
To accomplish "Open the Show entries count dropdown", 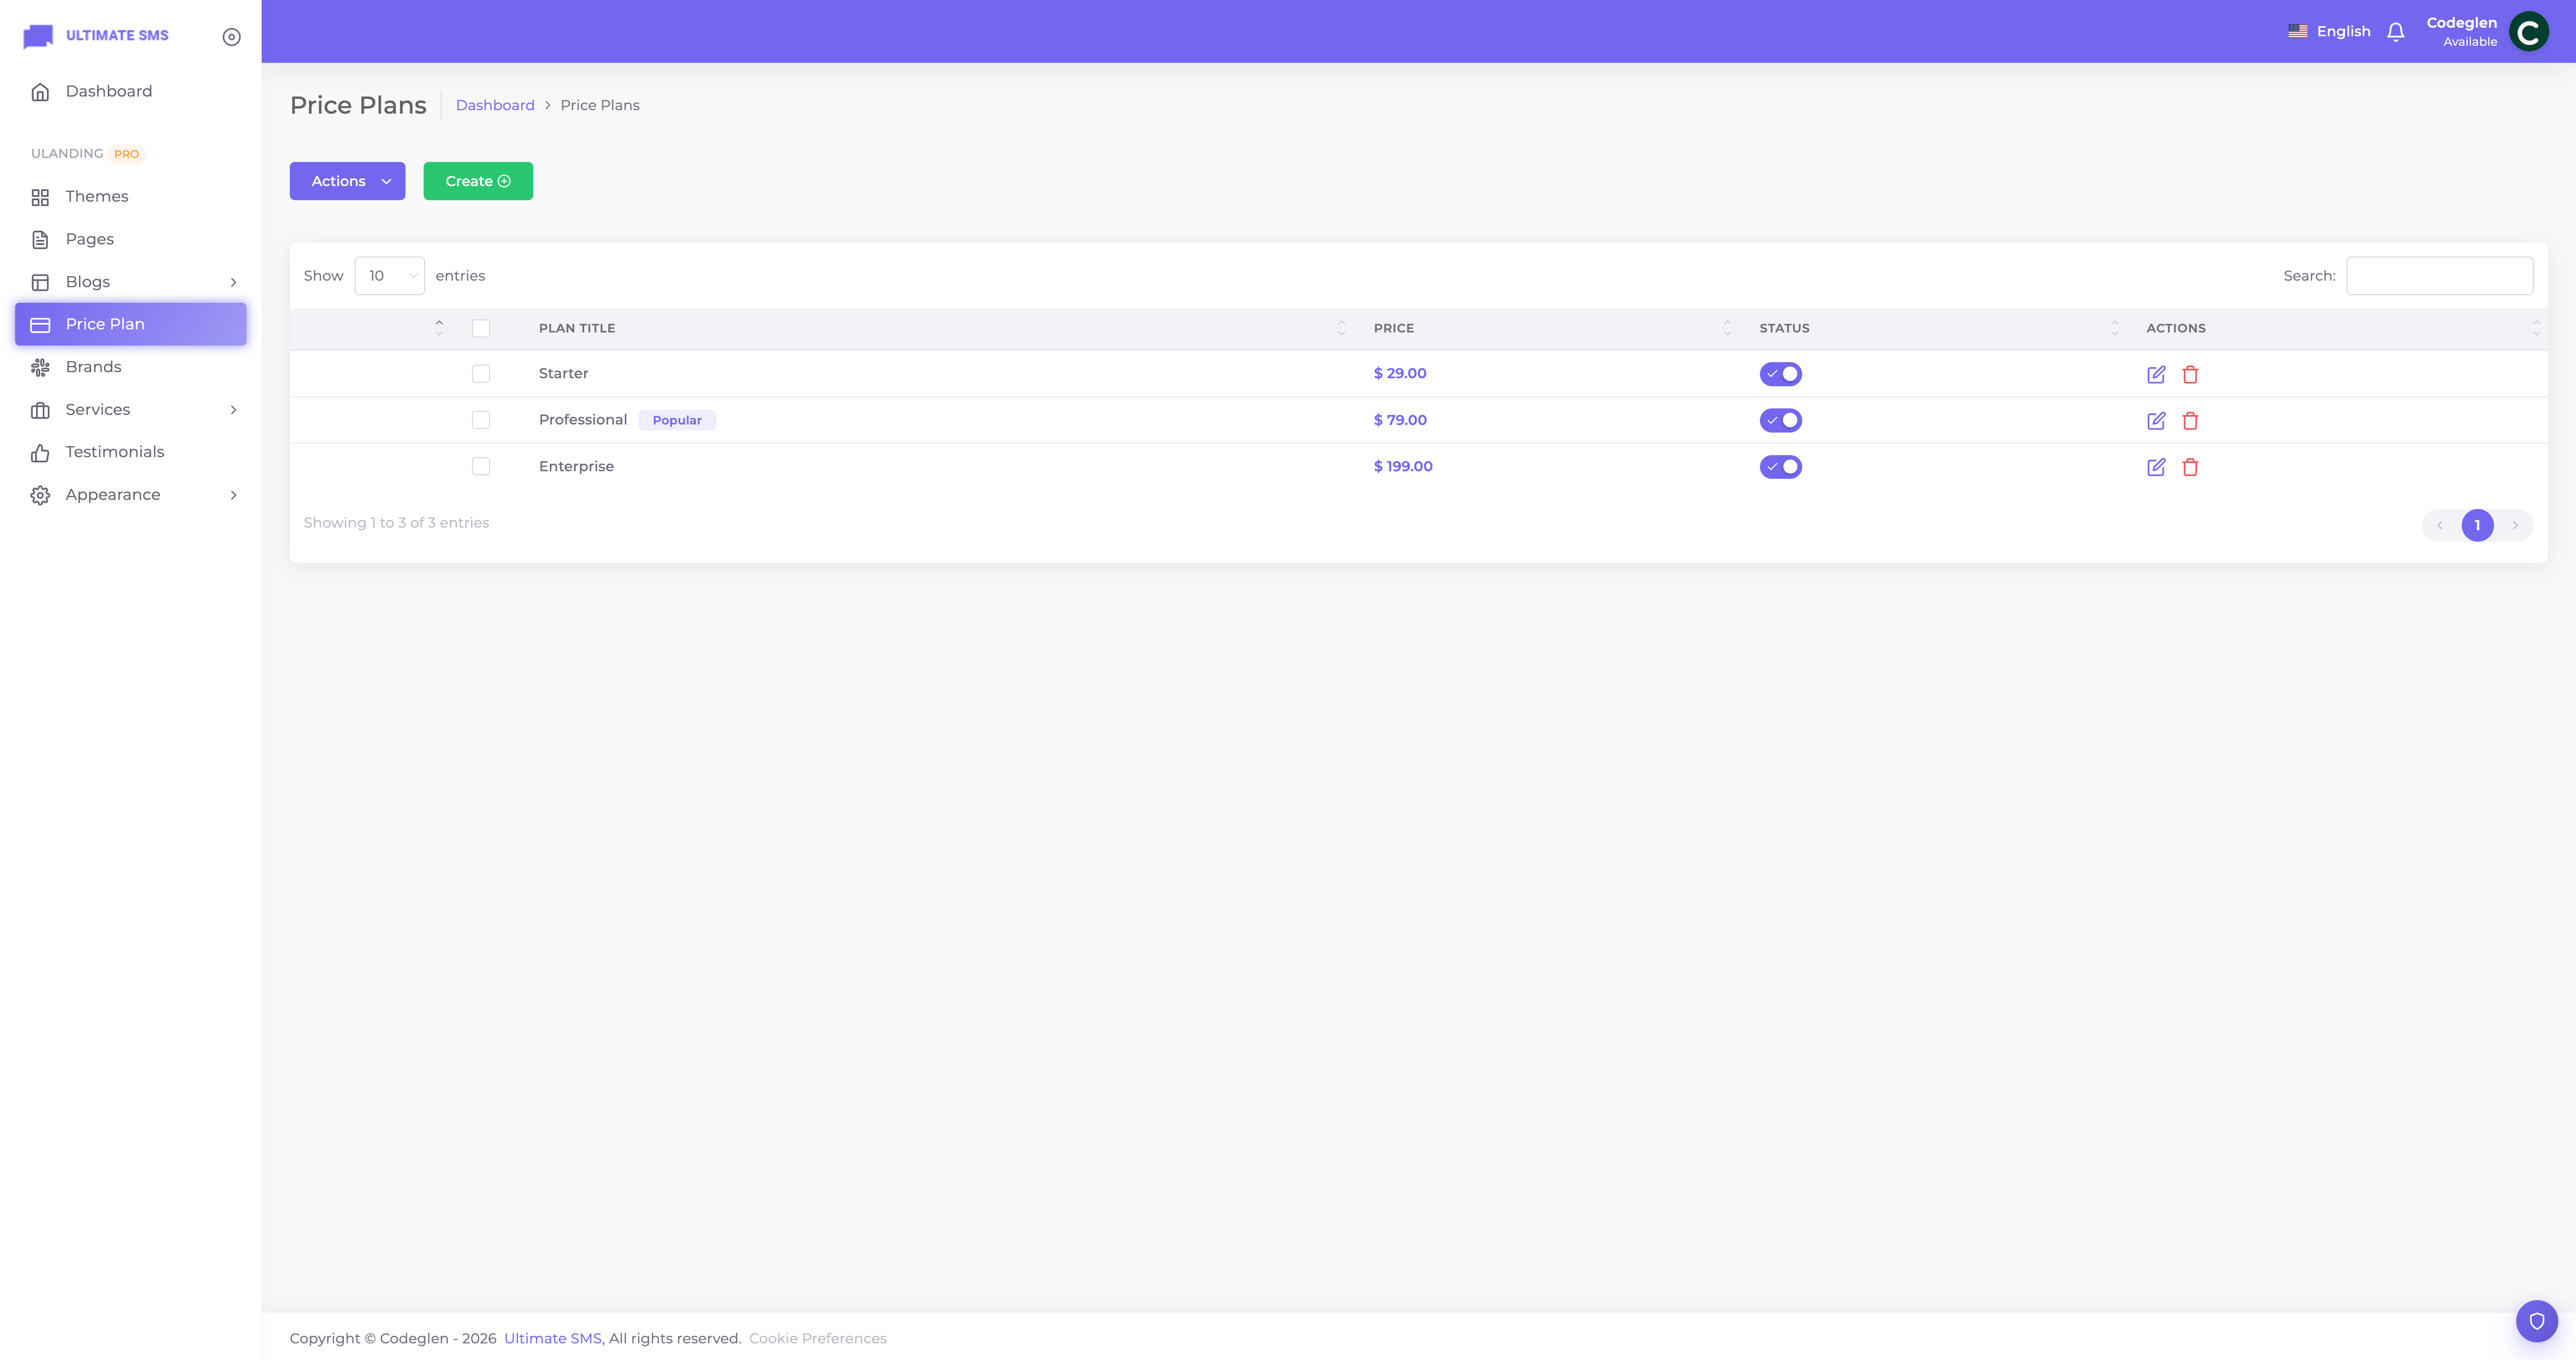I will 389,276.
